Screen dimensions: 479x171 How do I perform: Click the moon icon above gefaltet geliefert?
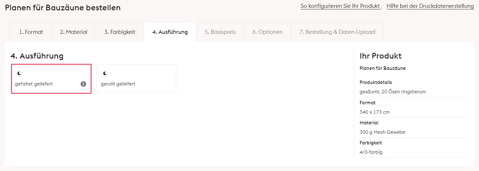click(19, 74)
